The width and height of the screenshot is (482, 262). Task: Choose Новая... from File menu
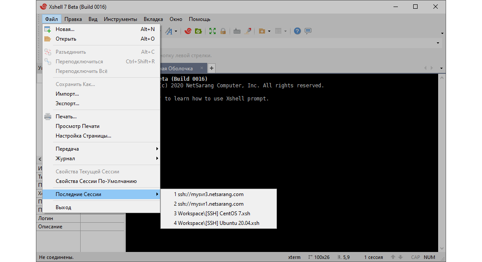pyautogui.click(x=101, y=29)
